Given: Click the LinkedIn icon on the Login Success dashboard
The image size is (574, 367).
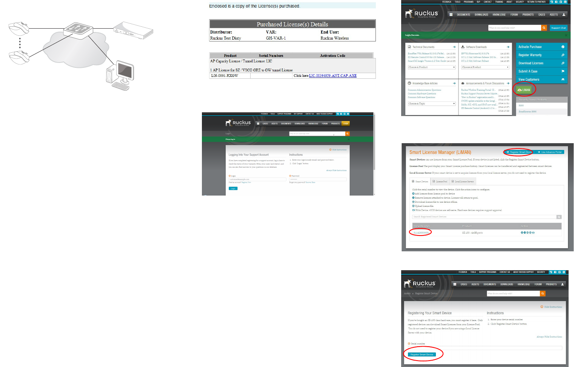Looking at the screenshot, I should (565, 2).
